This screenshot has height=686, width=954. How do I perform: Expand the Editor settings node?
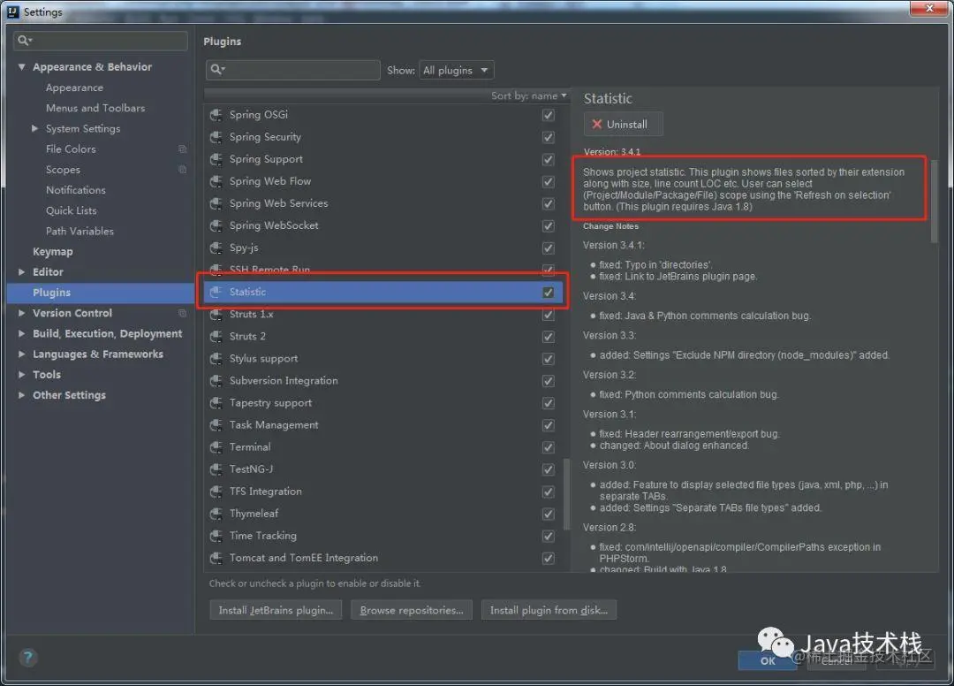22,272
